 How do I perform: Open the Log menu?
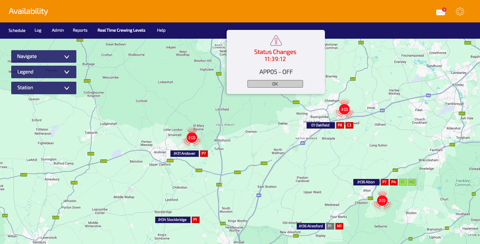point(38,30)
